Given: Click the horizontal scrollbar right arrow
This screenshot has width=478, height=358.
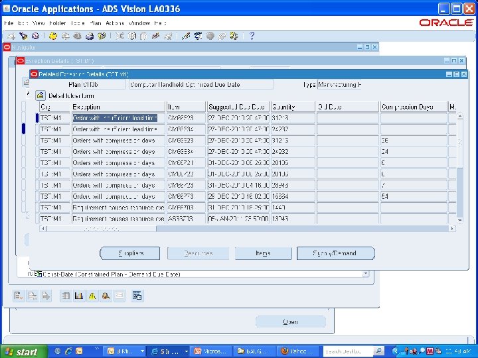Looking at the screenshot, I should click(x=452, y=228).
